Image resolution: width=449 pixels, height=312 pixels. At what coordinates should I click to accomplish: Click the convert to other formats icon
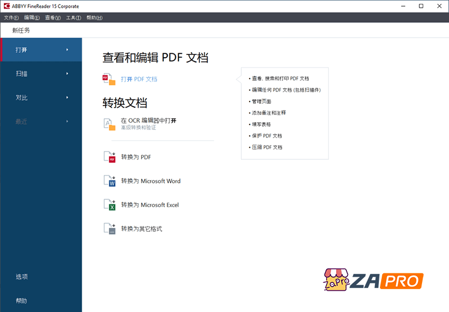click(x=109, y=228)
